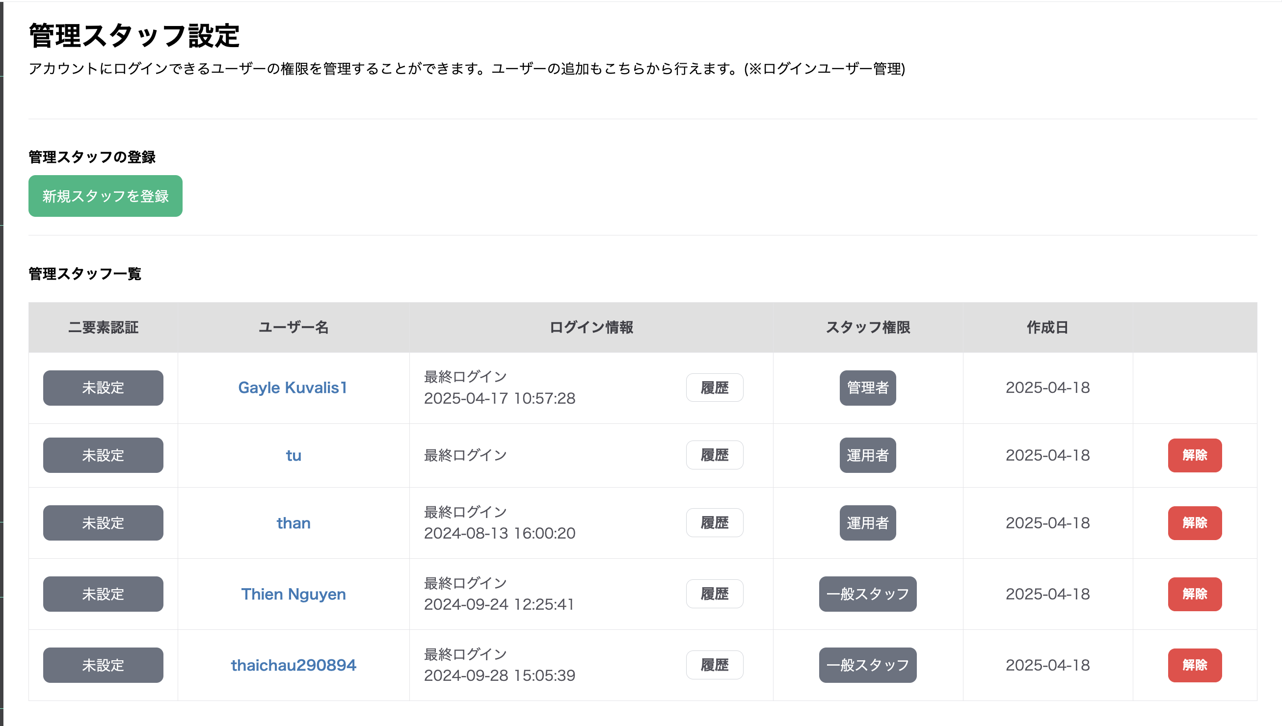This screenshot has height=726, width=1282.
Task: View 履歴 login history for Thien Nguyen
Action: [714, 595]
